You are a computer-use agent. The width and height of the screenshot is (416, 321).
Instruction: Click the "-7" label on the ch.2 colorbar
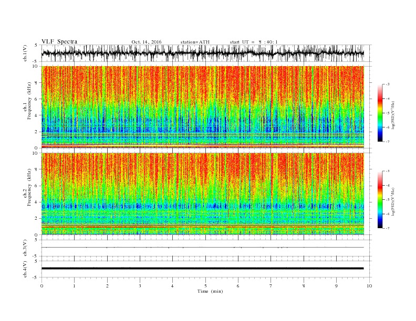(x=387, y=228)
